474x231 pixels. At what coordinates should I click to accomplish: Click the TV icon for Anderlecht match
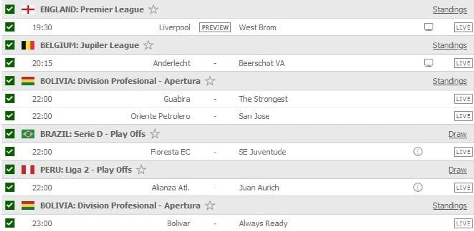429,63
